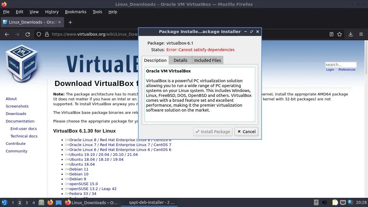
Task: Click the LXQt start menu icon
Action: pos(4,203)
